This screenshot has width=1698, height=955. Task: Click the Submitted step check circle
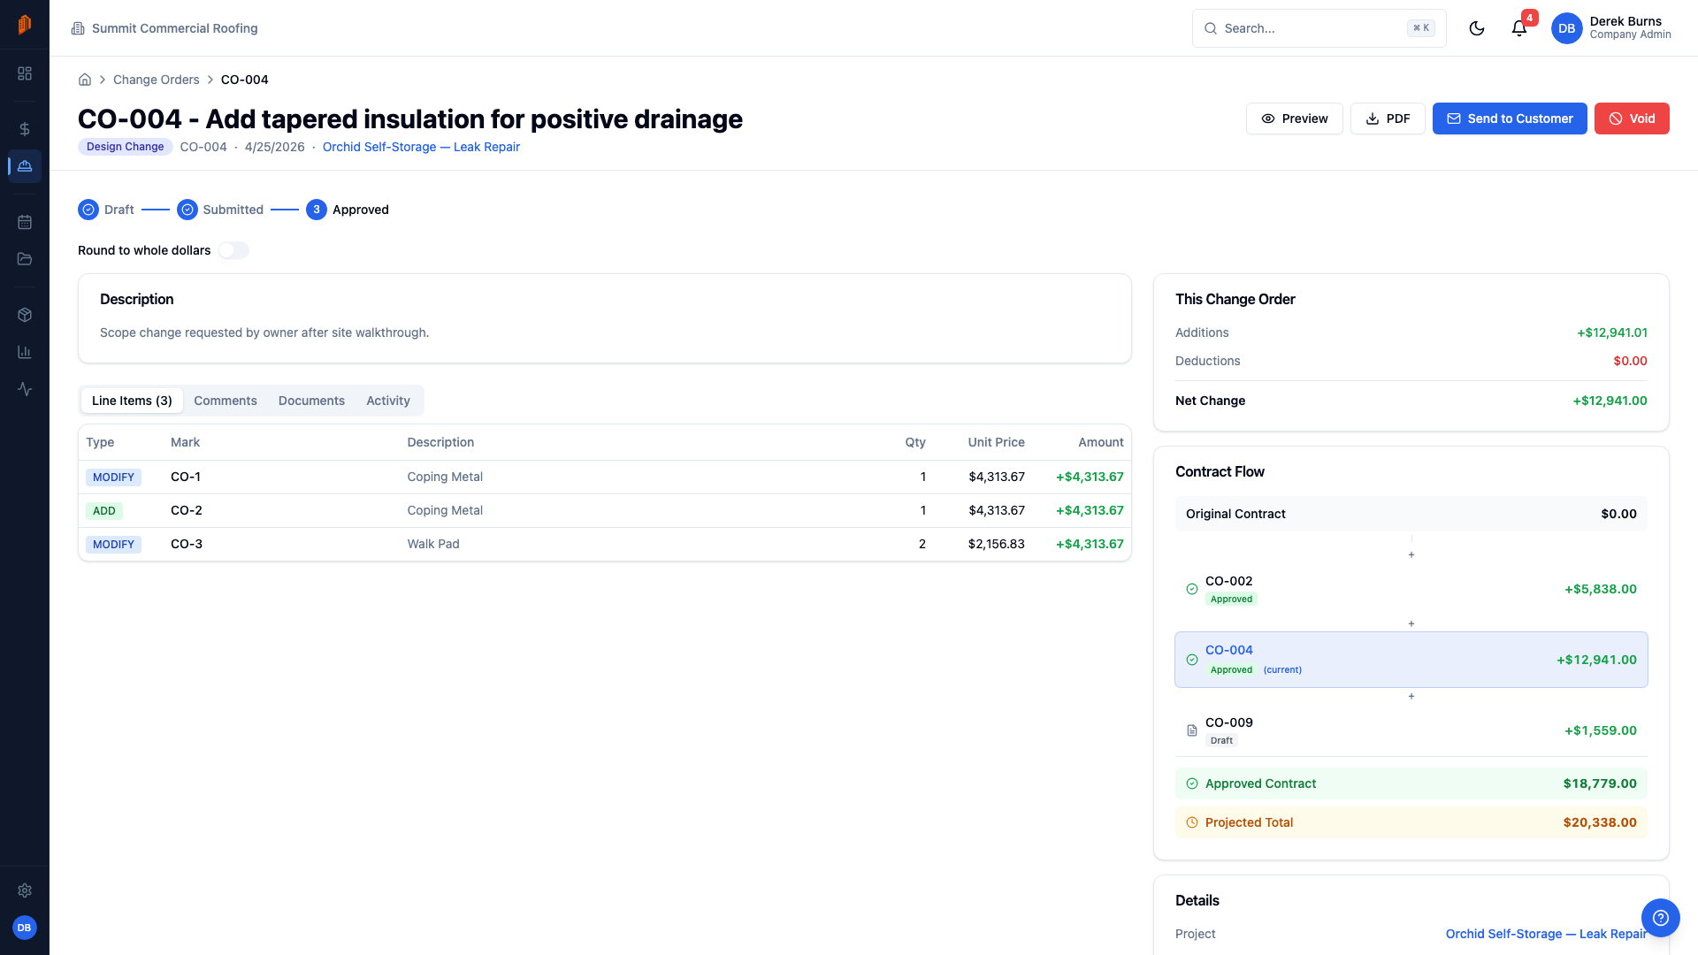(187, 210)
